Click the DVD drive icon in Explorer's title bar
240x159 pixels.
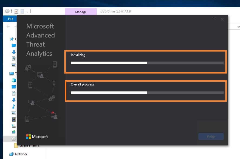pyautogui.click(x=7, y=11)
